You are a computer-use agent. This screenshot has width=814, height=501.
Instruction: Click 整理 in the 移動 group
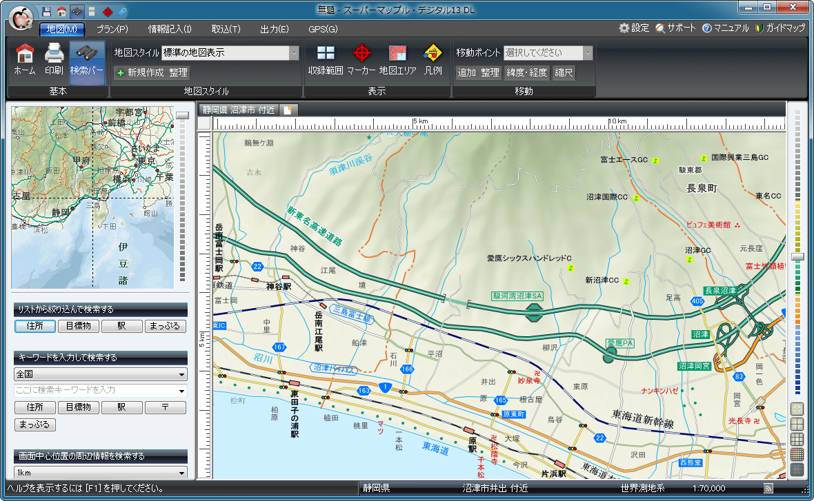click(490, 72)
